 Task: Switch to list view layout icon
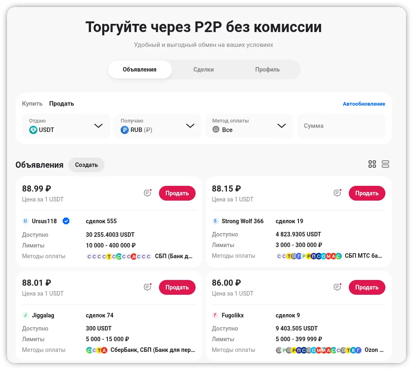[385, 164]
